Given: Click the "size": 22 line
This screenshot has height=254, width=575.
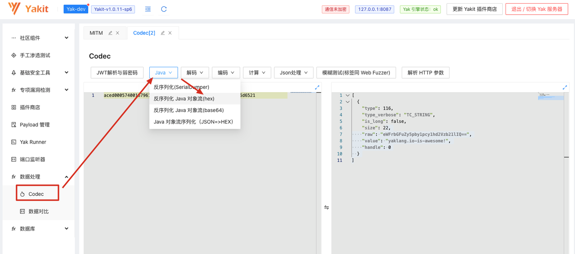Looking at the screenshot, I should (x=377, y=128).
